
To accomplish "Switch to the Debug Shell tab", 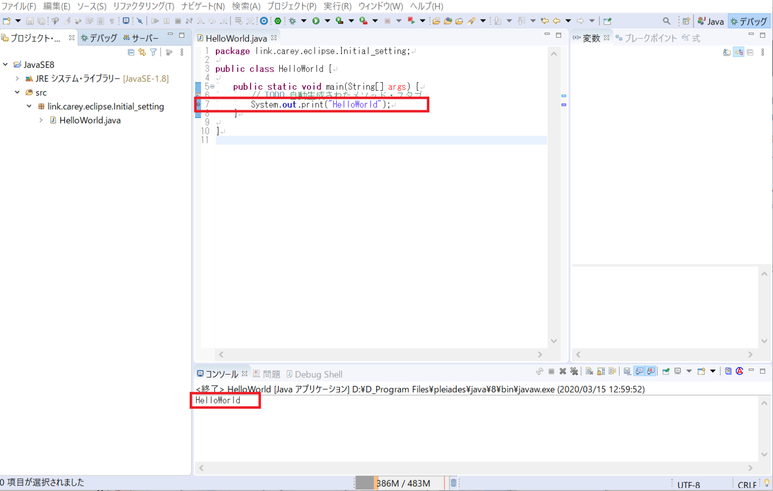I will point(315,374).
